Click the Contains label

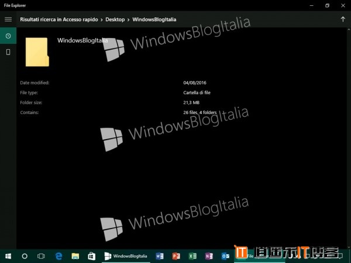[29, 112]
